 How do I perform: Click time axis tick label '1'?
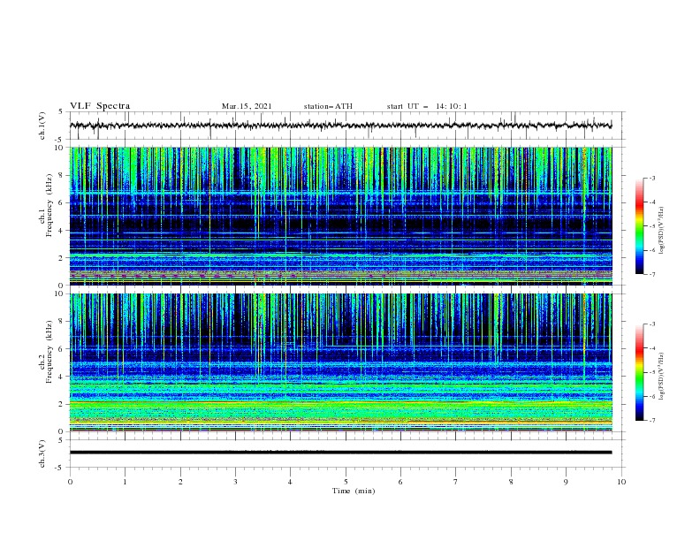[125, 482]
